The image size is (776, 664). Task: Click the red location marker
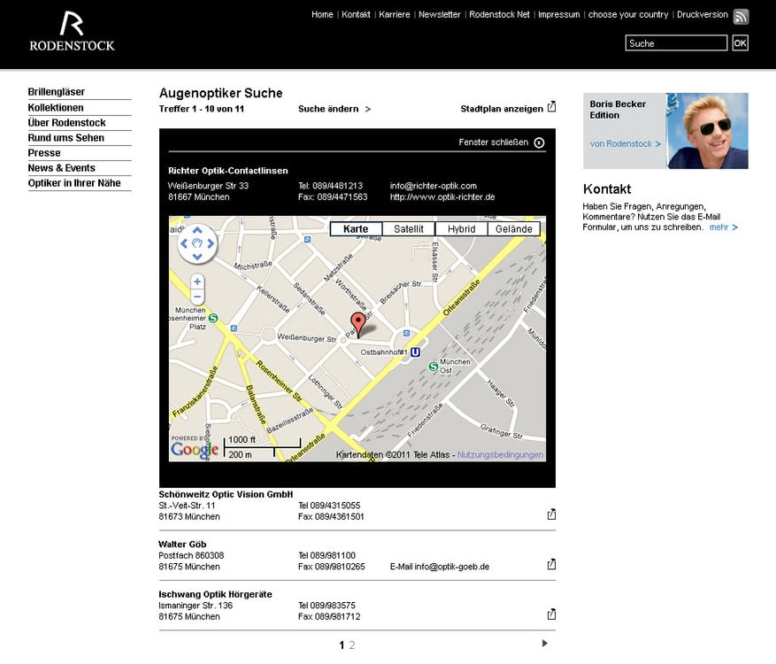coord(357,324)
